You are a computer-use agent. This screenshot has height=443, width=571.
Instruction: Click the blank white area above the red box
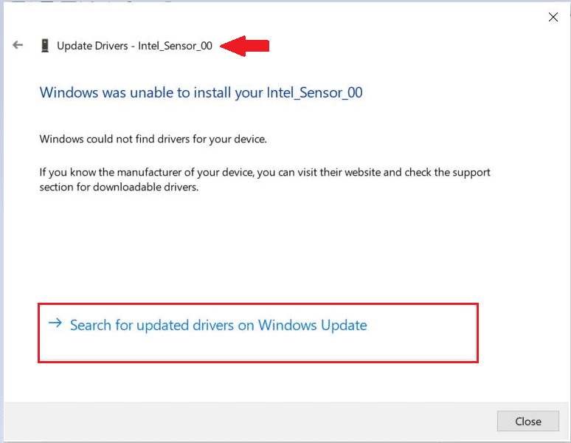pos(258,251)
